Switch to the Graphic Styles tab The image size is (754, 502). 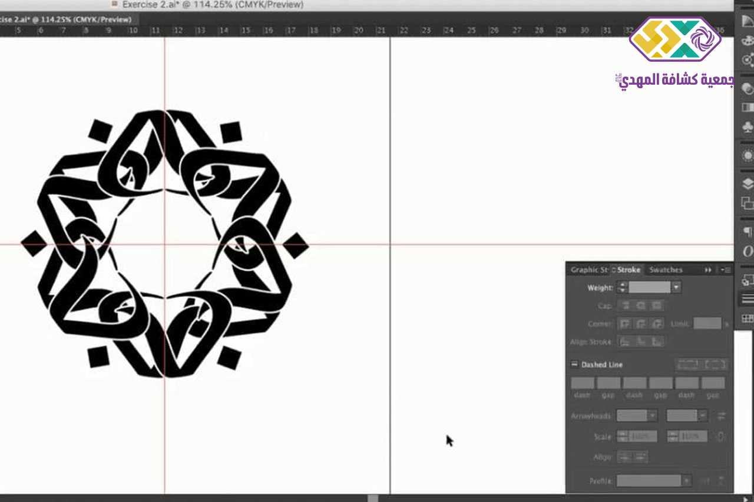coord(588,270)
